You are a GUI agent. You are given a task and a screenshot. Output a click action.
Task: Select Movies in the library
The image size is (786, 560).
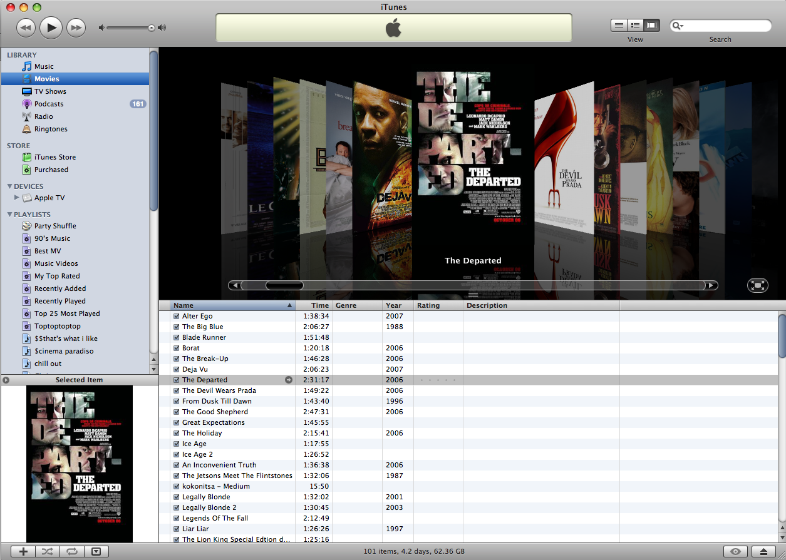[75, 79]
